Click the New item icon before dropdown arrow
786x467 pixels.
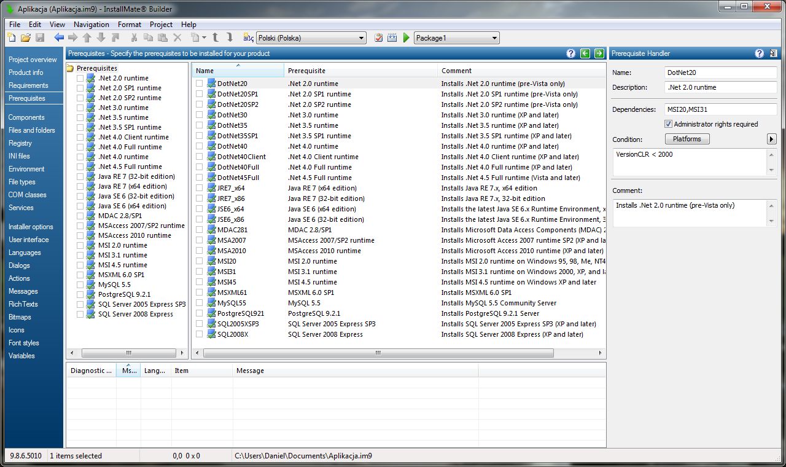195,38
